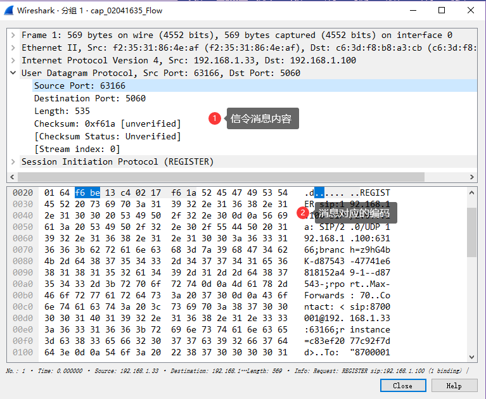
Task: Collapse the User Datagram Protocol node
Action: pyautogui.click(x=13, y=73)
